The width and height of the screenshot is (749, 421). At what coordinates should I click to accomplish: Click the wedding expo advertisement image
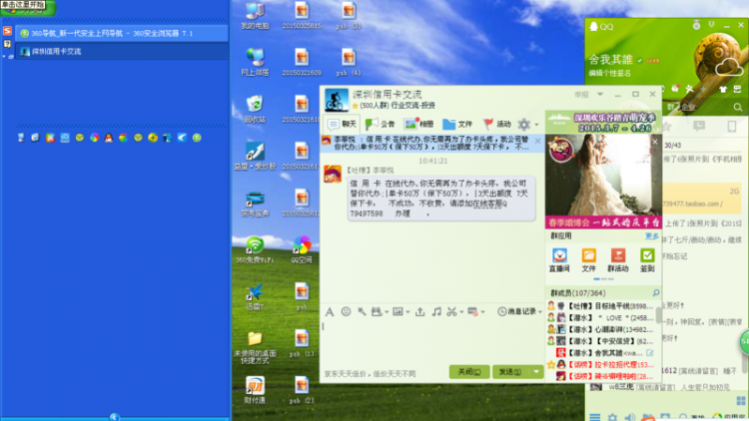click(603, 182)
